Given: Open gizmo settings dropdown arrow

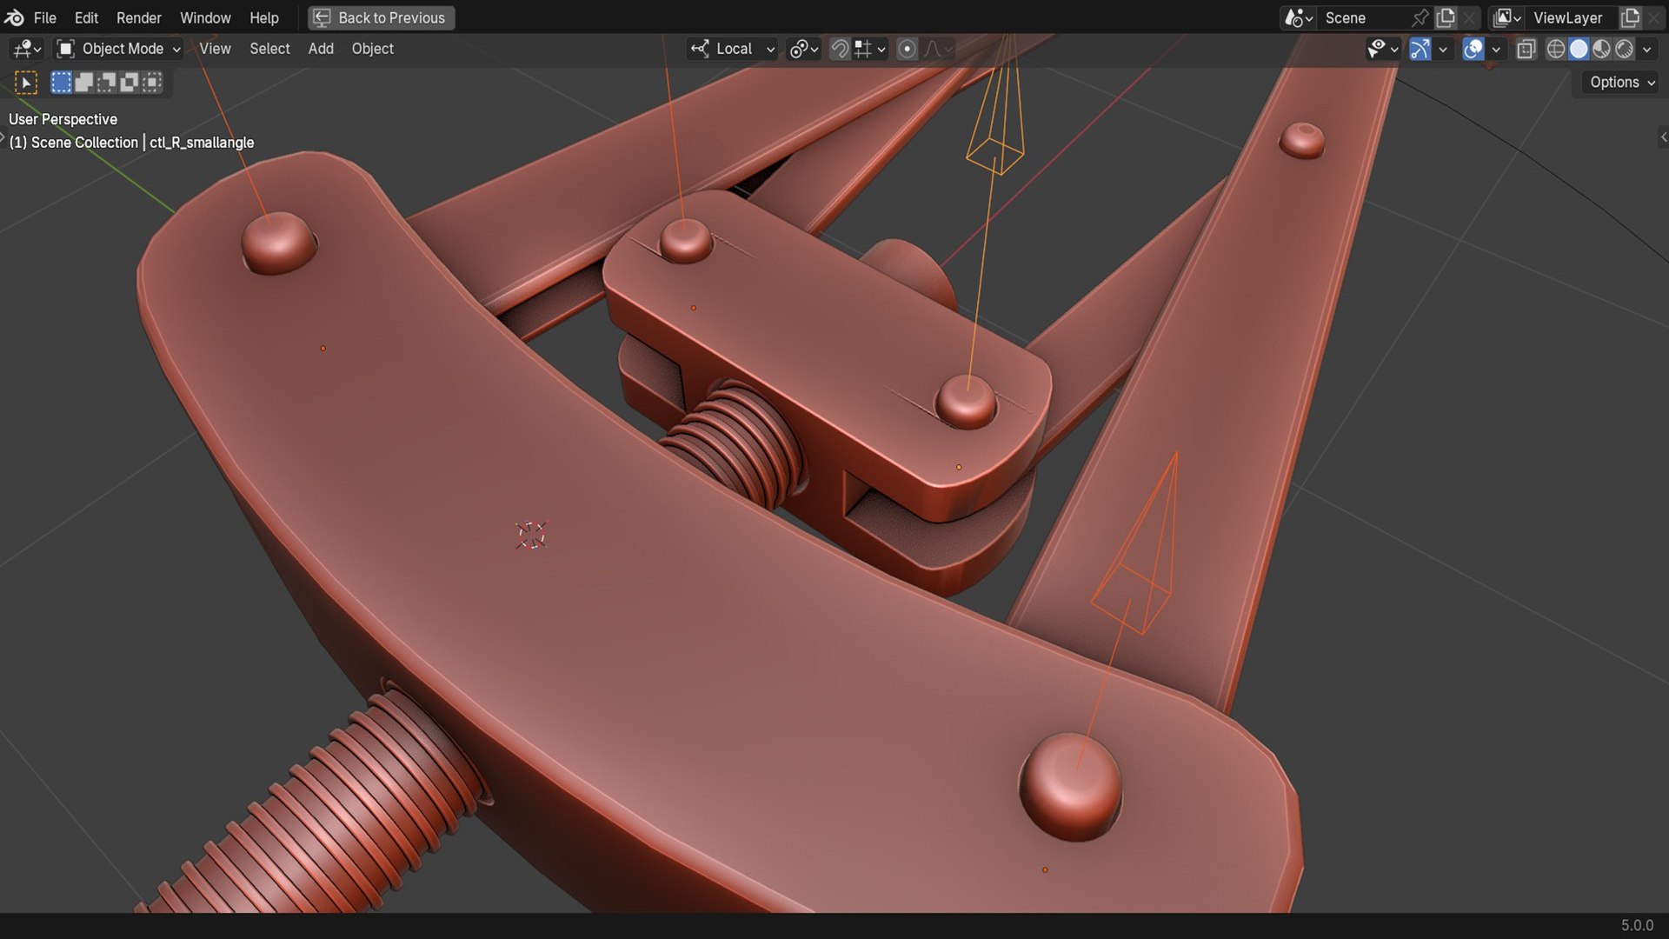Looking at the screenshot, I should [1443, 49].
